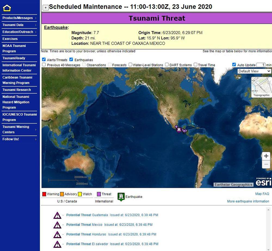Click the yellow home icon

(7, 8)
